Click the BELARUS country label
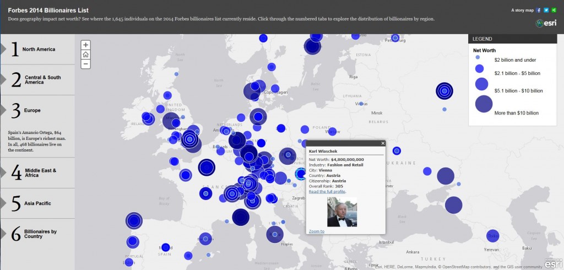564x270 pixels. [x=378, y=122]
